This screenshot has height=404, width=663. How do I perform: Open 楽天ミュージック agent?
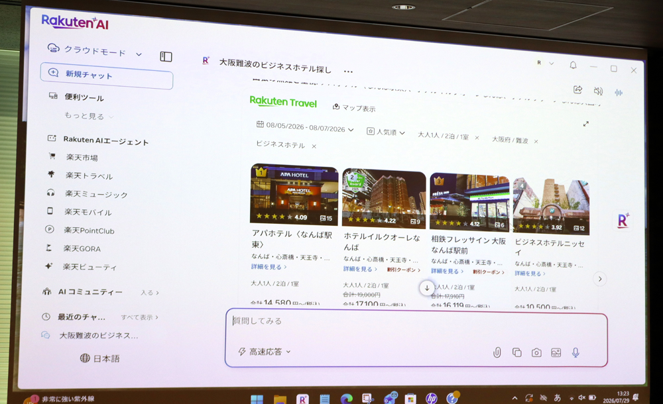pyautogui.click(x=96, y=194)
